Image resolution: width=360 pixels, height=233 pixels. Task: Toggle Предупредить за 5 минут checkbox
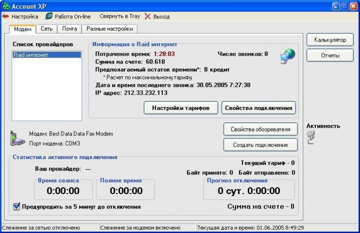tap(16, 207)
